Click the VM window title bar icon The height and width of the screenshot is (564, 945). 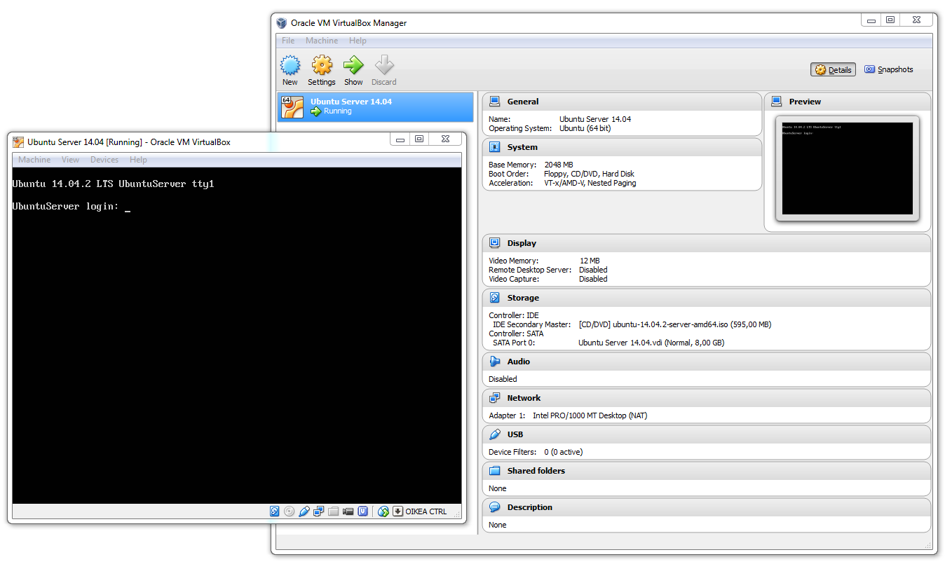[18, 142]
